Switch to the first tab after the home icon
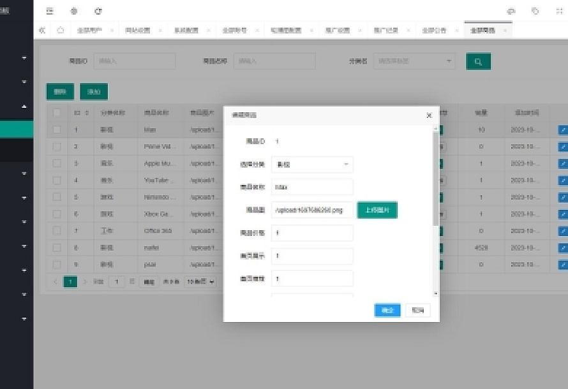Image resolution: width=568 pixels, height=389 pixels. pyautogui.click(x=90, y=30)
